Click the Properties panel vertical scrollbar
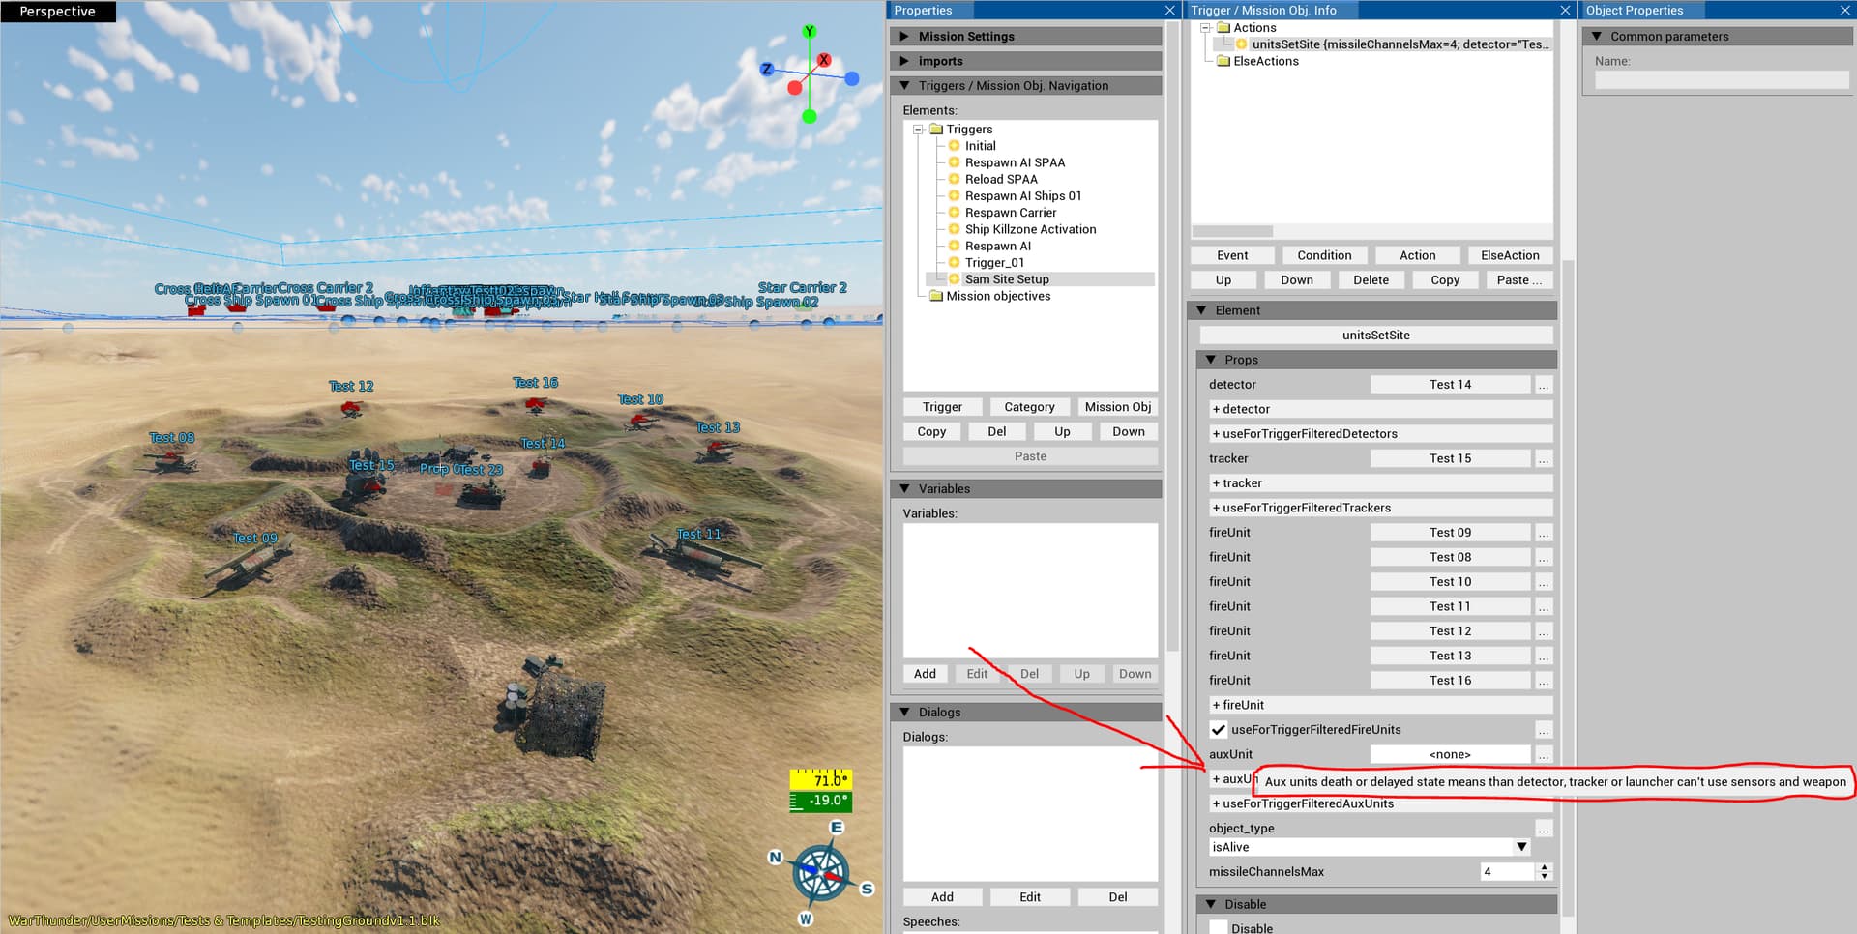 coord(1172,338)
